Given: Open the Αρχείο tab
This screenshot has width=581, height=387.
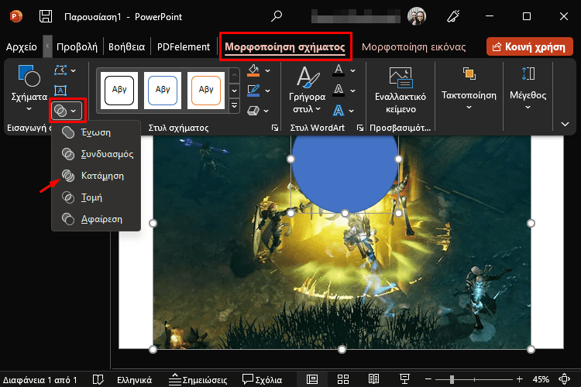Looking at the screenshot, I should click(x=22, y=47).
